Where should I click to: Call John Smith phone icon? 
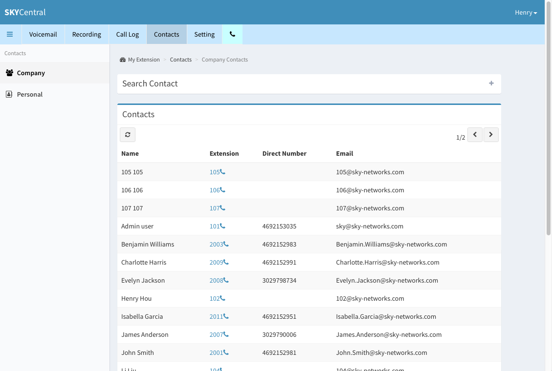226,352
